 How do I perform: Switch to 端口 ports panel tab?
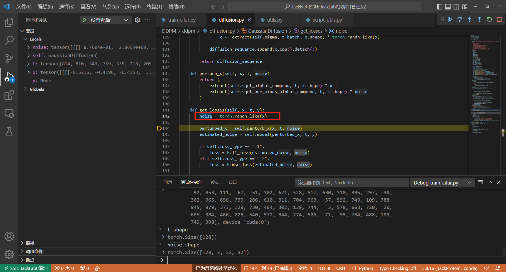tap(232, 182)
